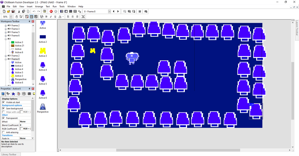Screen dimensions: 299x156
Task: Enable the Anti-aliasing checkbox
Action: point(3,132)
